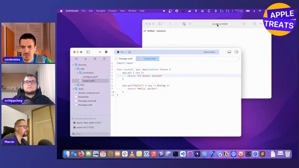This screenshot has width=299, height=168.
Task: Toggle the bottom debug panel icon
Action: 229,52
